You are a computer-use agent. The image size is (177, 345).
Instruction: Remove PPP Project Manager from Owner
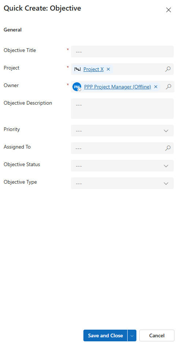pyautogui.click(x=156, y=87)
